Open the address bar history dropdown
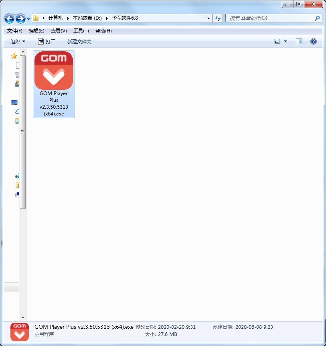This screenshot has width=326, height=346. (209, 18)
